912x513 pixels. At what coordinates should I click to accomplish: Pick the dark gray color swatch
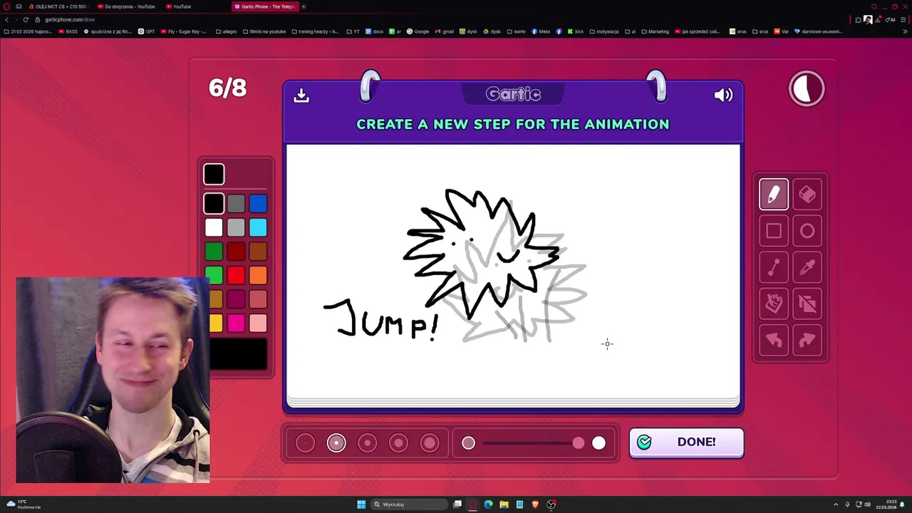click(236, 204)
